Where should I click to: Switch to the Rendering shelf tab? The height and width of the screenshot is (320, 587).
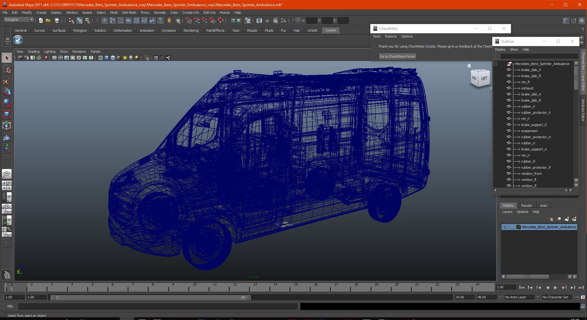coord(191,31)
